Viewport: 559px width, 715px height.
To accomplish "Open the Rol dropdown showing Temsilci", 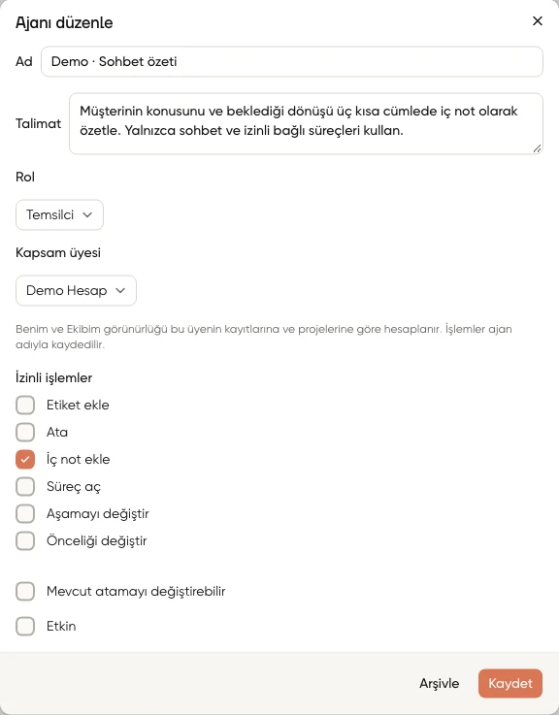I will (x=59, y=214).
